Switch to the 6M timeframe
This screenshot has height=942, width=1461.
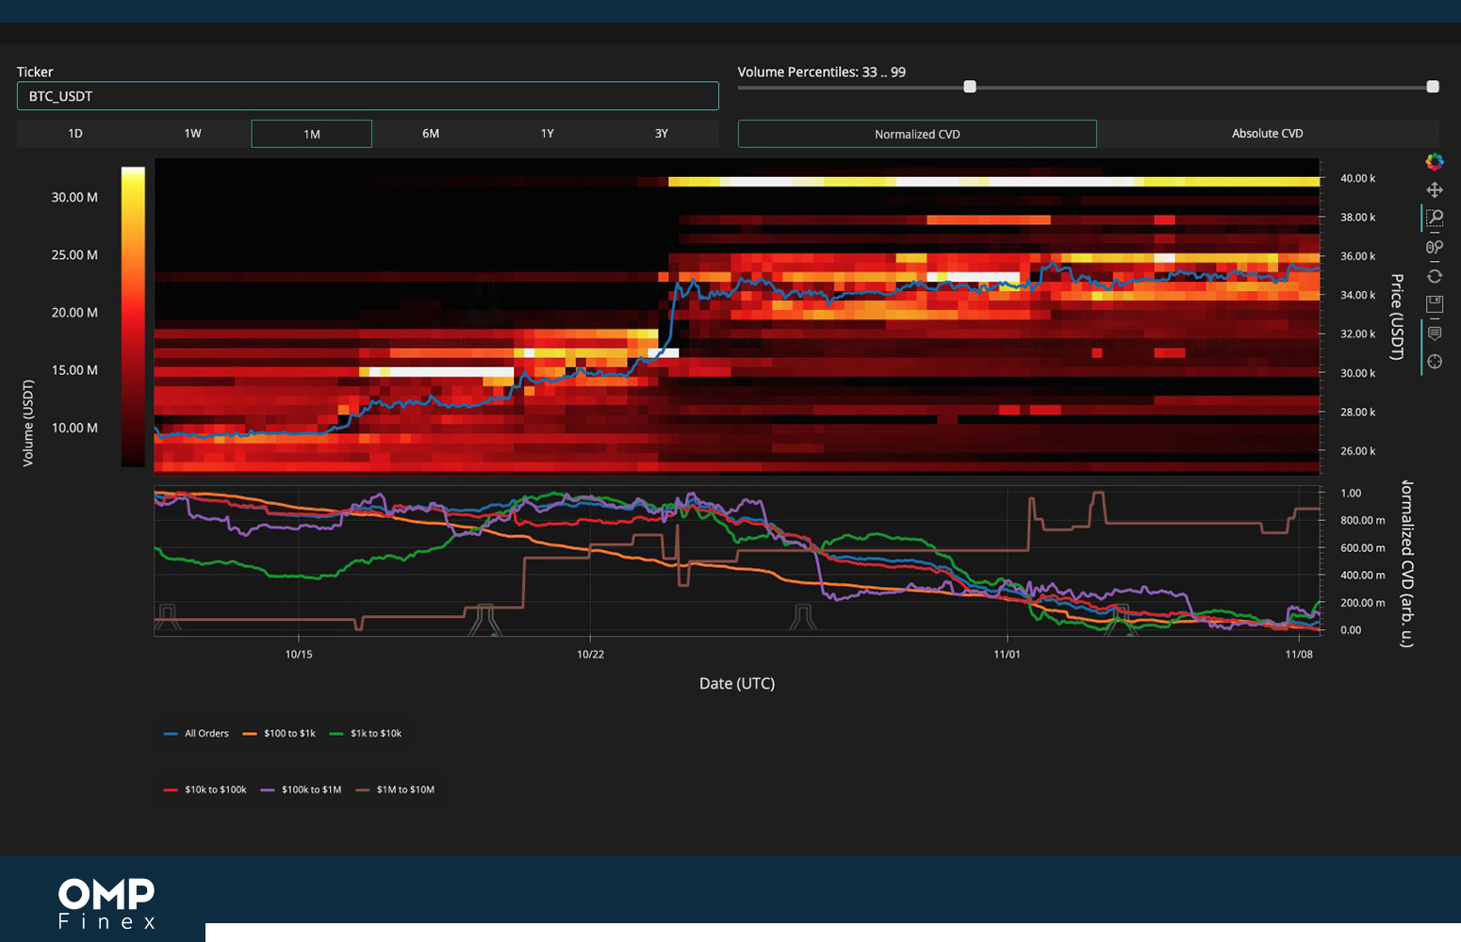(431, 134)
